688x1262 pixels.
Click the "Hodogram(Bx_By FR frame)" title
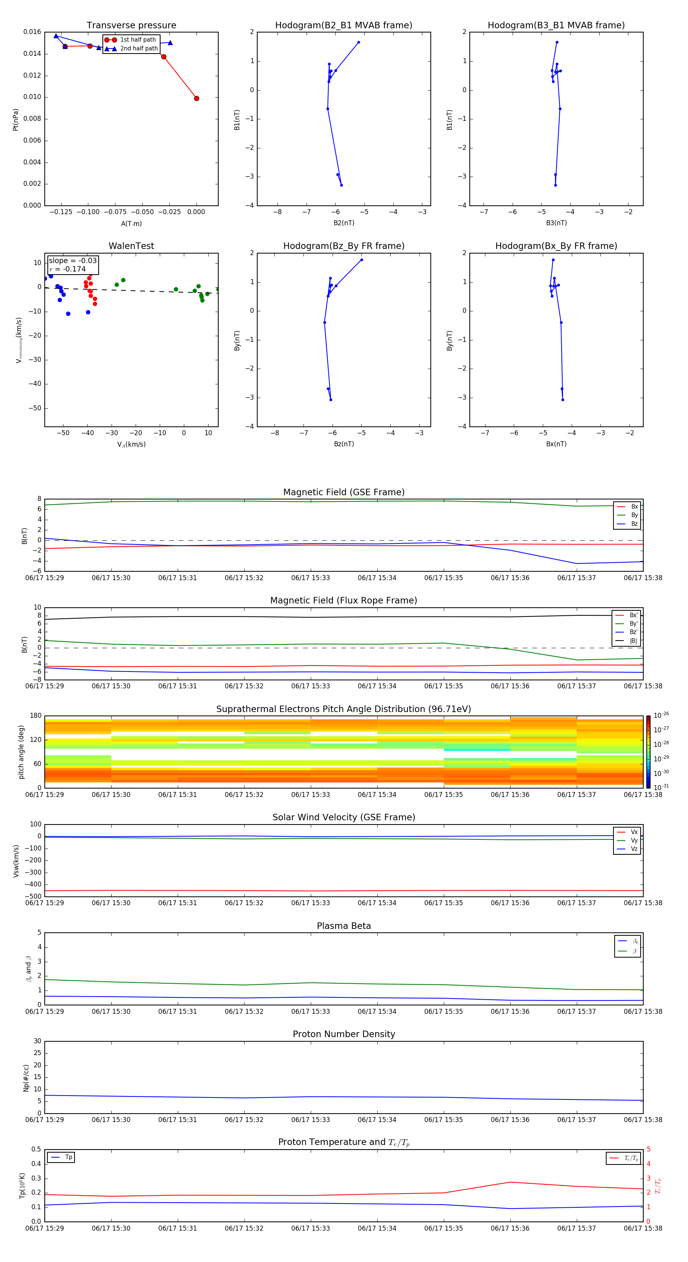556,246
